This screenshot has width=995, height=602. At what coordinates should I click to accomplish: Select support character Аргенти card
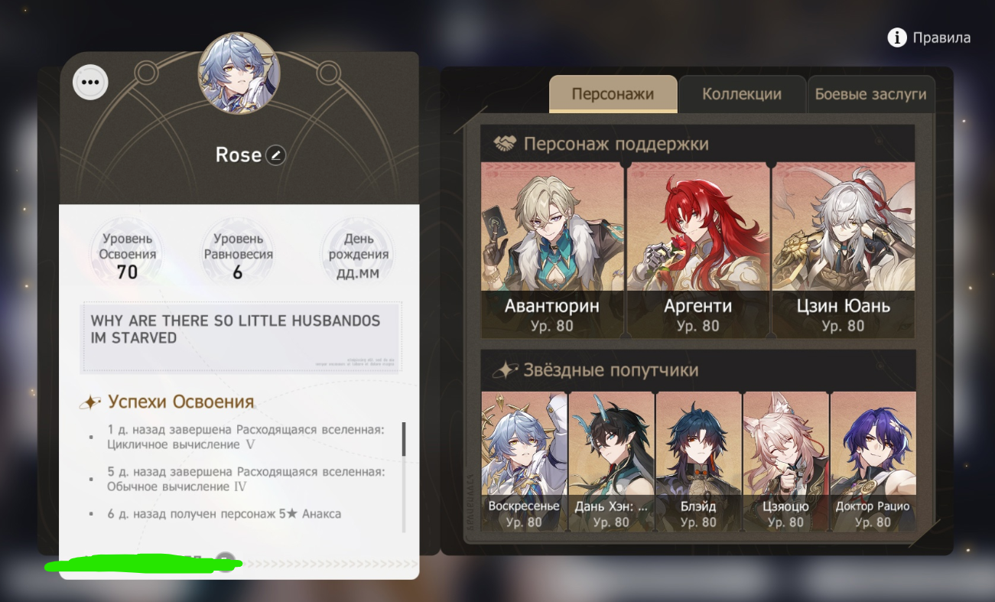[697, 249]
